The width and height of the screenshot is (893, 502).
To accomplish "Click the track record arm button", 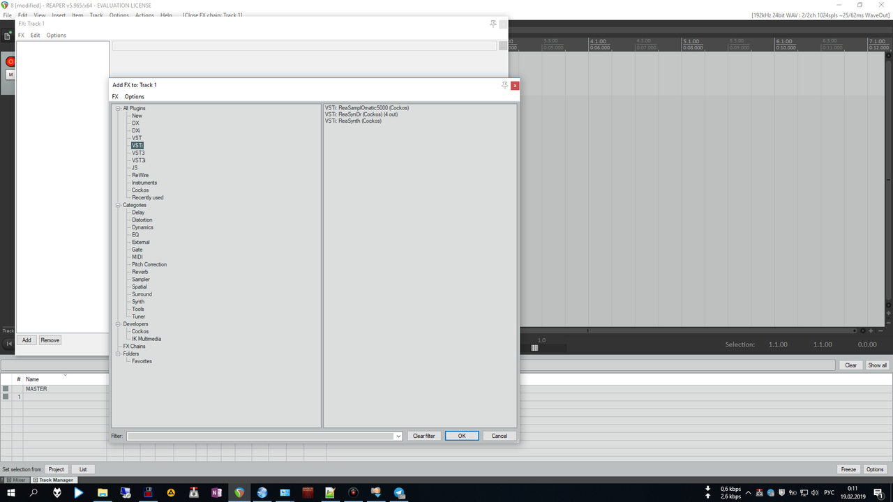I will pyautogui.click(x=10, y=61).
